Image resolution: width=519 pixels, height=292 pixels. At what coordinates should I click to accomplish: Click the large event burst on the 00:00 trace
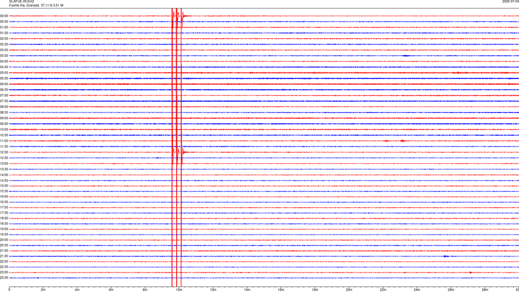coord(181,16)
